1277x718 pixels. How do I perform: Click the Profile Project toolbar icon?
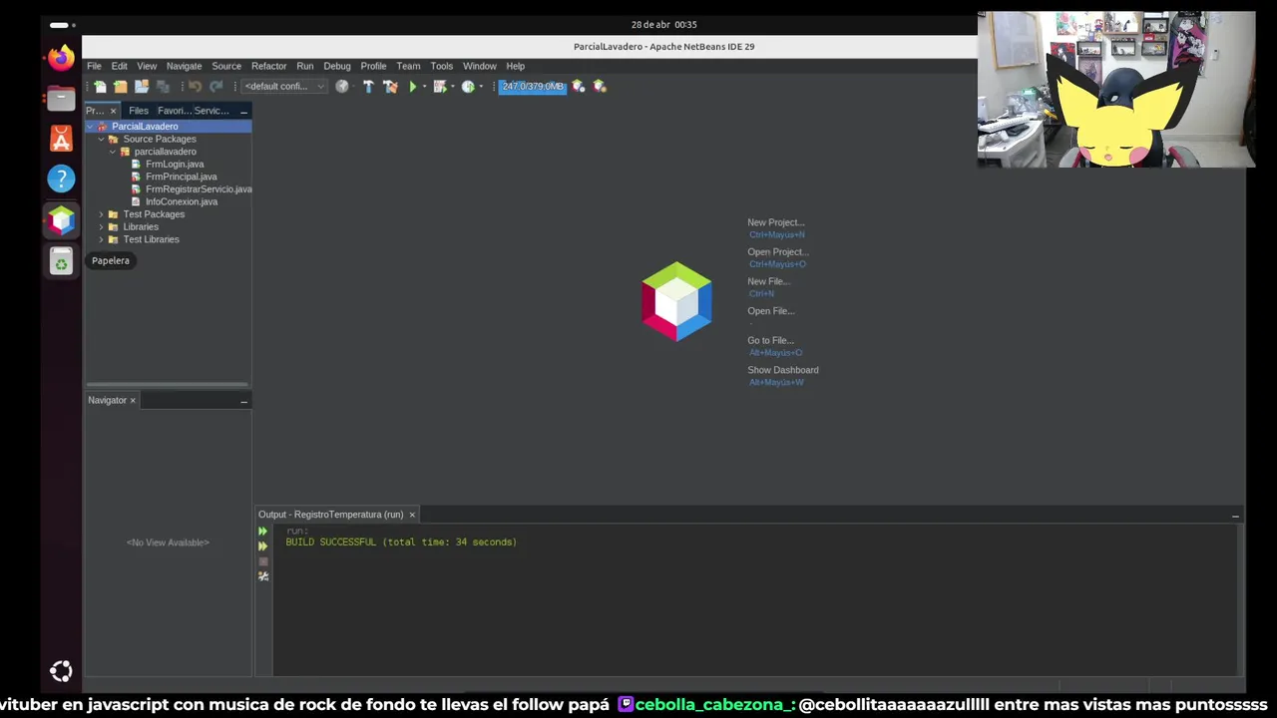[468, 87]
